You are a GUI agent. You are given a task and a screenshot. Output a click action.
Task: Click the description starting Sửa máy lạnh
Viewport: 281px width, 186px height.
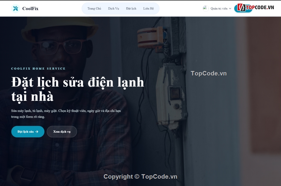coord(66,114)
